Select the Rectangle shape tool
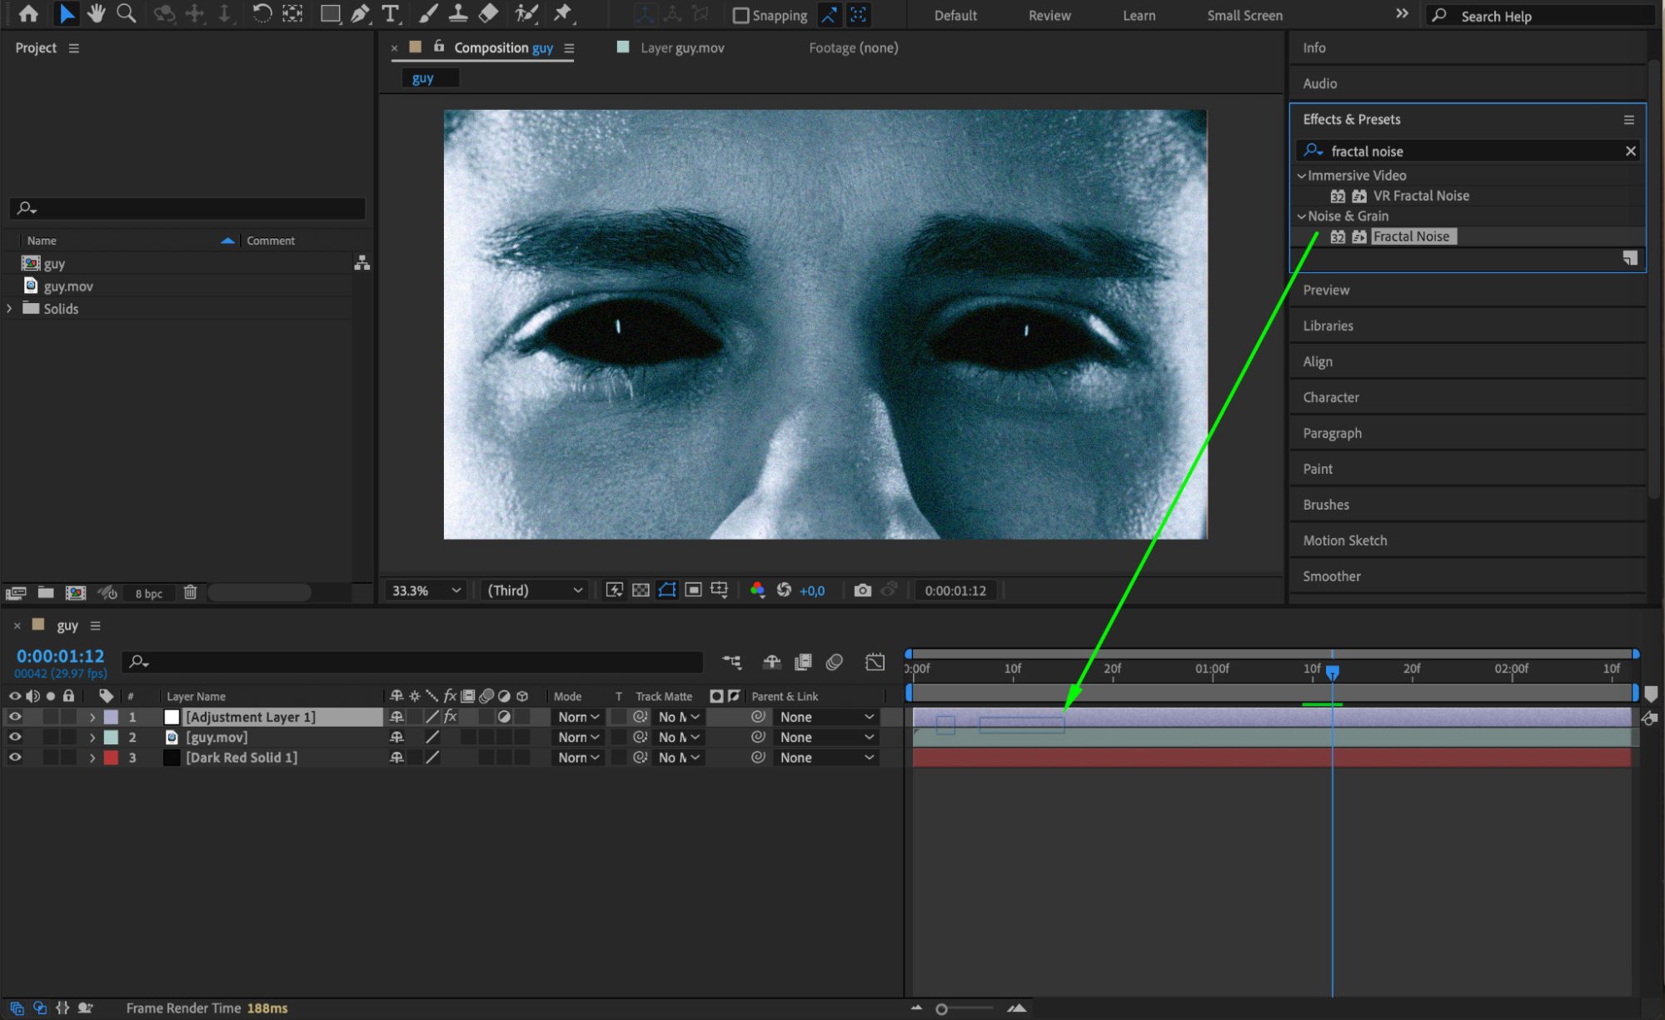The image size is (1665, 1020). click(x=330, y=13)
